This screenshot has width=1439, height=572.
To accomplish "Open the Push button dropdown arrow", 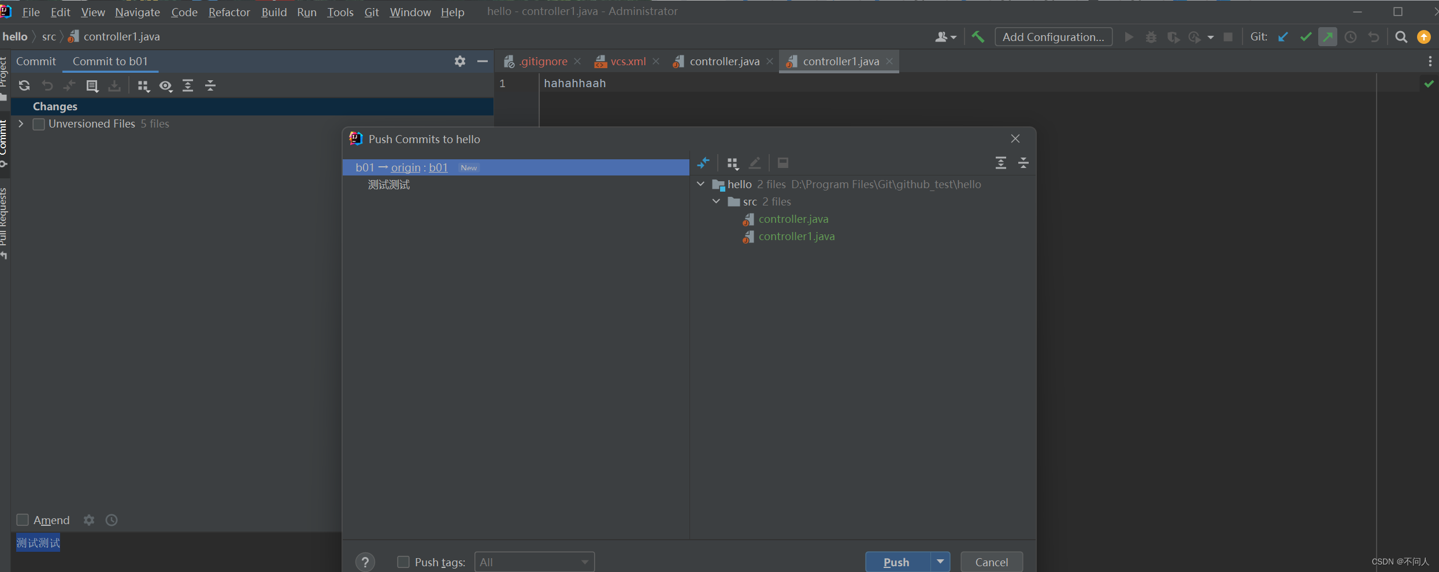I will (940, 562).
